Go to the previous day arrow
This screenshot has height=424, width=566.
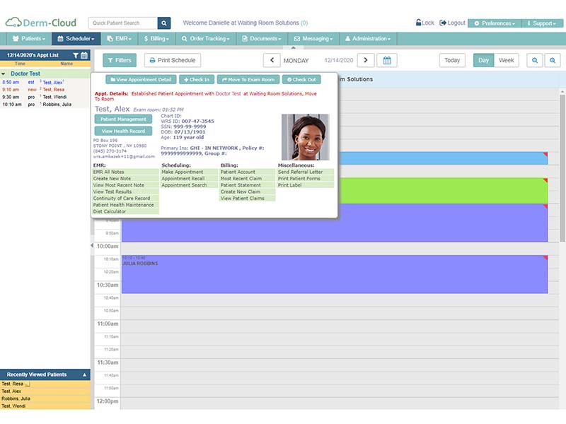(x=272, y=60)
